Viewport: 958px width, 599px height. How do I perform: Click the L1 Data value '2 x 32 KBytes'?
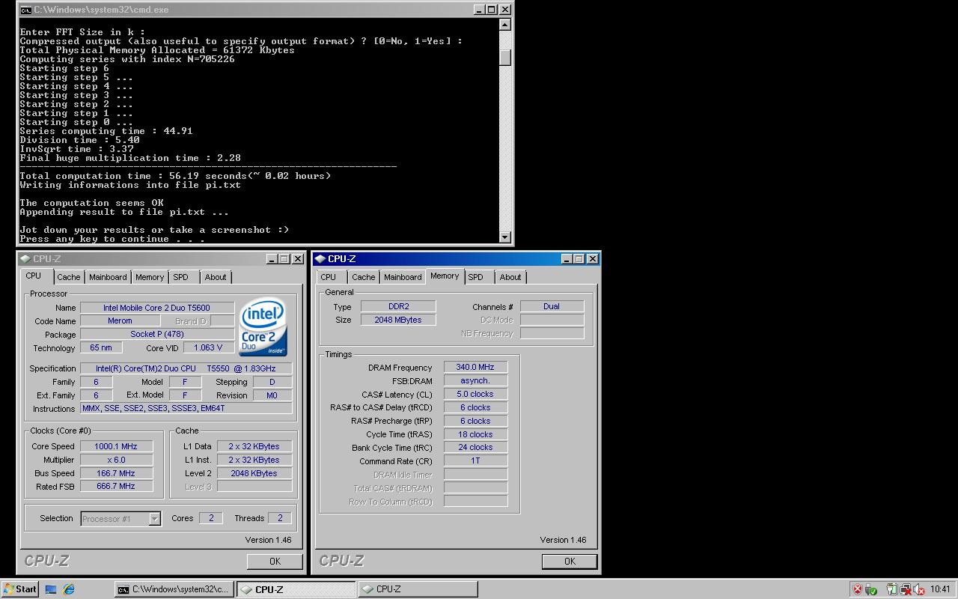[254, 446]
